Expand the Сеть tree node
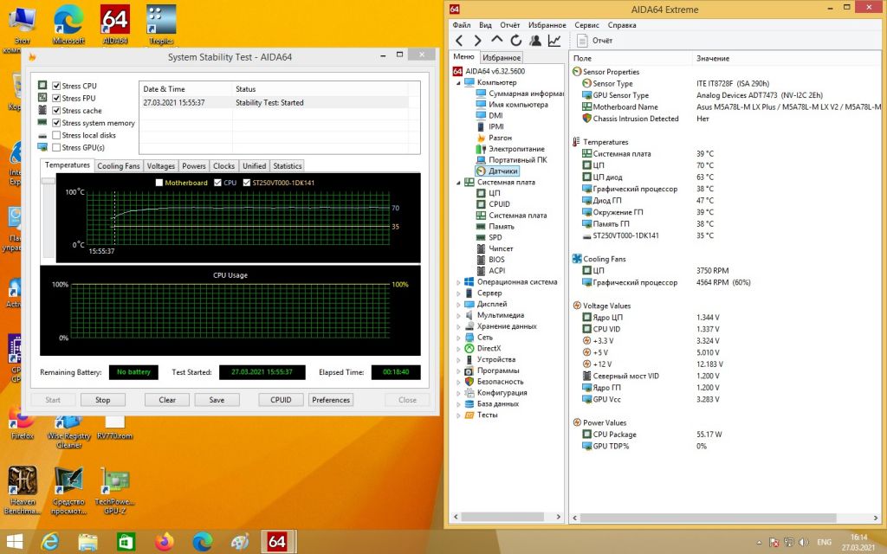 pos(458,338)
